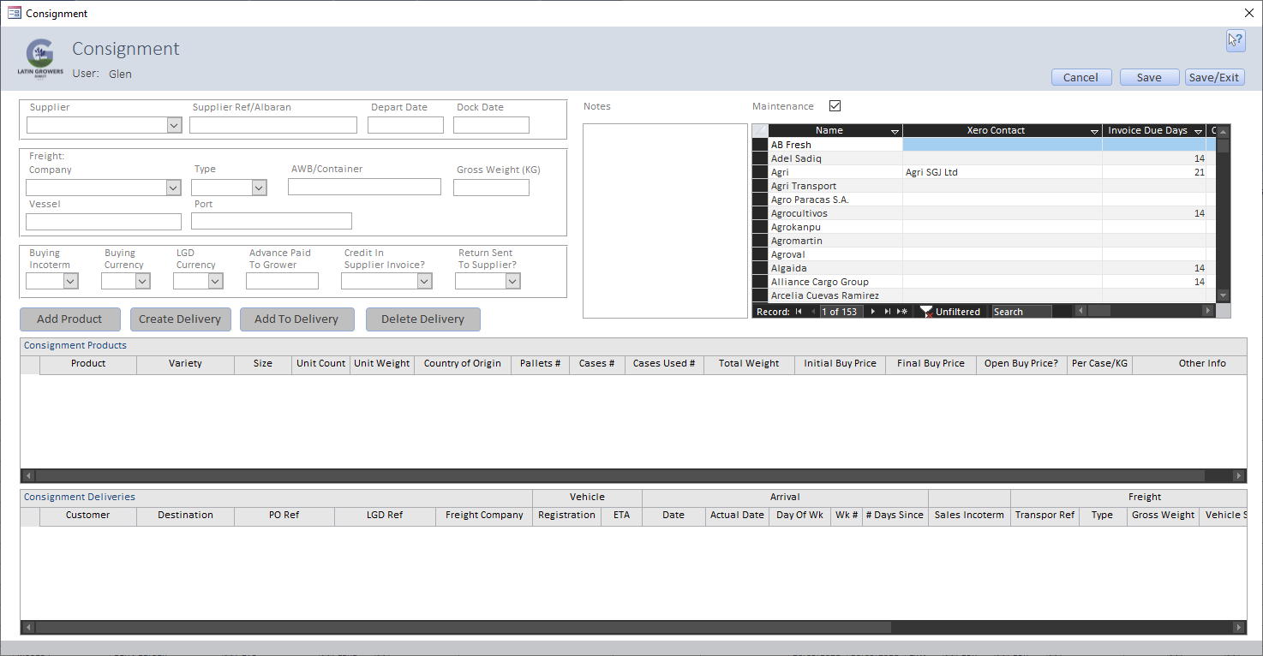Select row selector for AB Fresh
Image resolution: width=1263 pixels, height=656 pixels.
click(760, 145)
